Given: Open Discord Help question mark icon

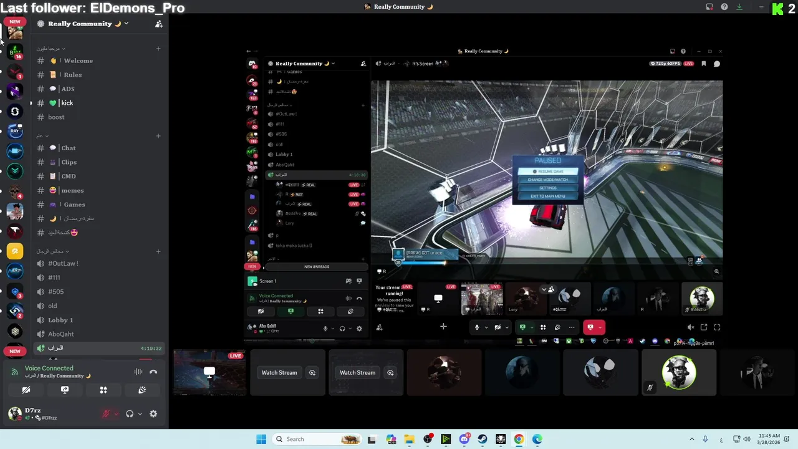Looking at the screenshot, I should click(x=724, y=7).
